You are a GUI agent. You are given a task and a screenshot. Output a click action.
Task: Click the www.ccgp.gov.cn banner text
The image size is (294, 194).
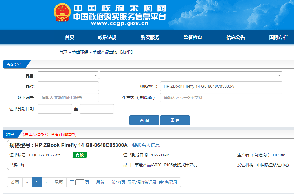click(x=120, y=23)
